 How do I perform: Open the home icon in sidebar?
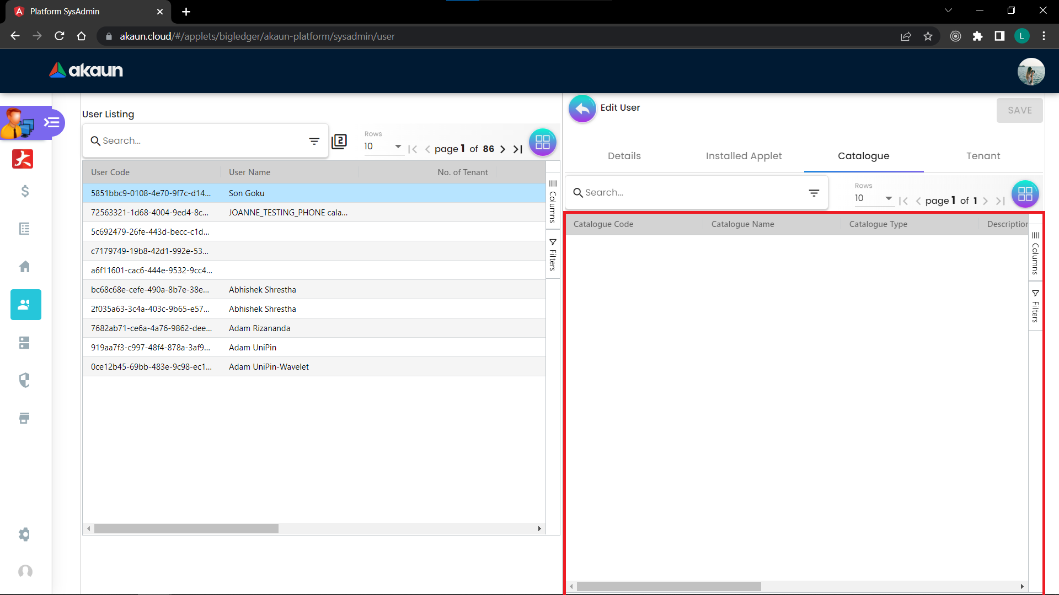[x=25, y=267]
